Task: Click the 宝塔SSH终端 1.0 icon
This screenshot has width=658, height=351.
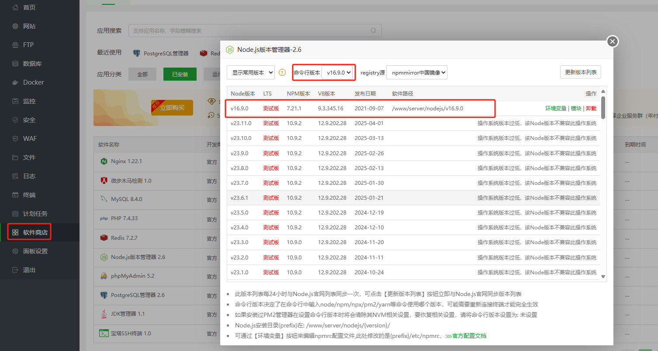Action: point(104,333)
